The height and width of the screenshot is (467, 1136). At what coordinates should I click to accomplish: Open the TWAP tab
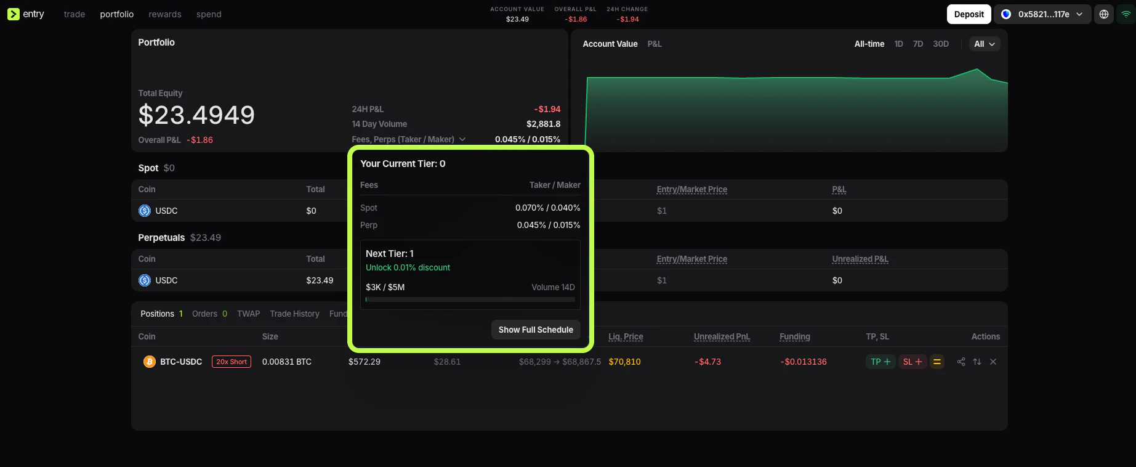point(249,314)
